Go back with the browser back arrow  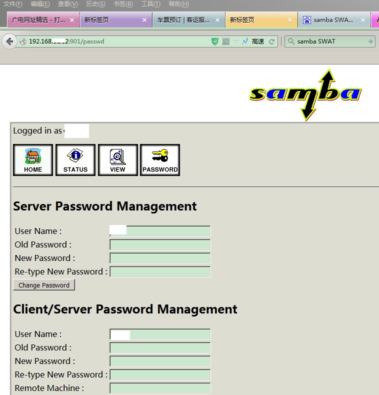pyautogui.click(x=9, y=41)
